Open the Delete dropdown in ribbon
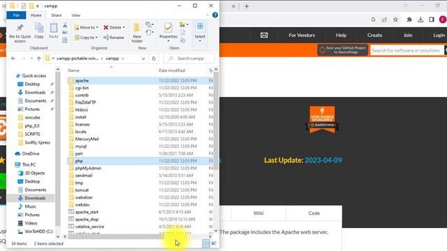This screenshot has width=447, height=251. point(114,27)
